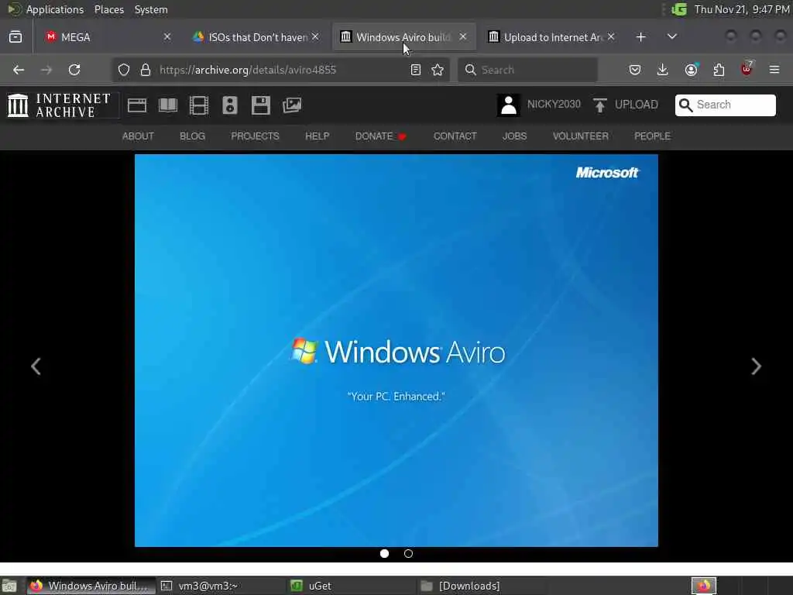Click the site security padlock icon
793x595 pixels.
[146, 70]
